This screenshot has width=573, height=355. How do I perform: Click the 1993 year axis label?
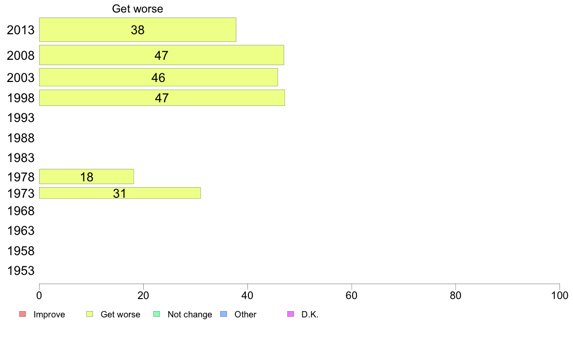pyautogui.click(x=21, y=118)
